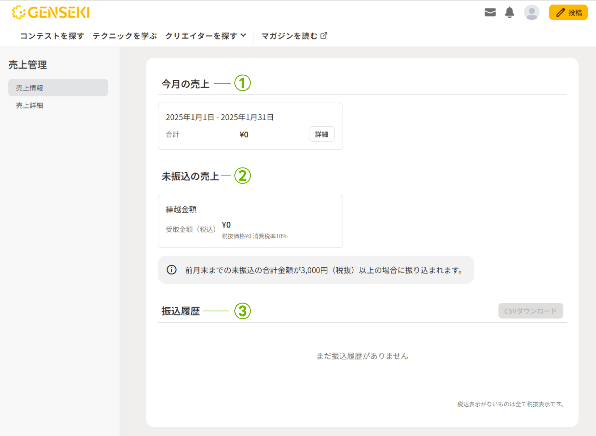Click the 売上管理 sidebar title

(x=28, y=65)
